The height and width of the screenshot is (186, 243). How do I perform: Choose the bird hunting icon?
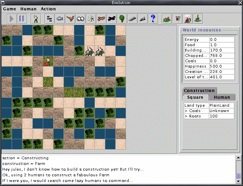pos(70,19)
